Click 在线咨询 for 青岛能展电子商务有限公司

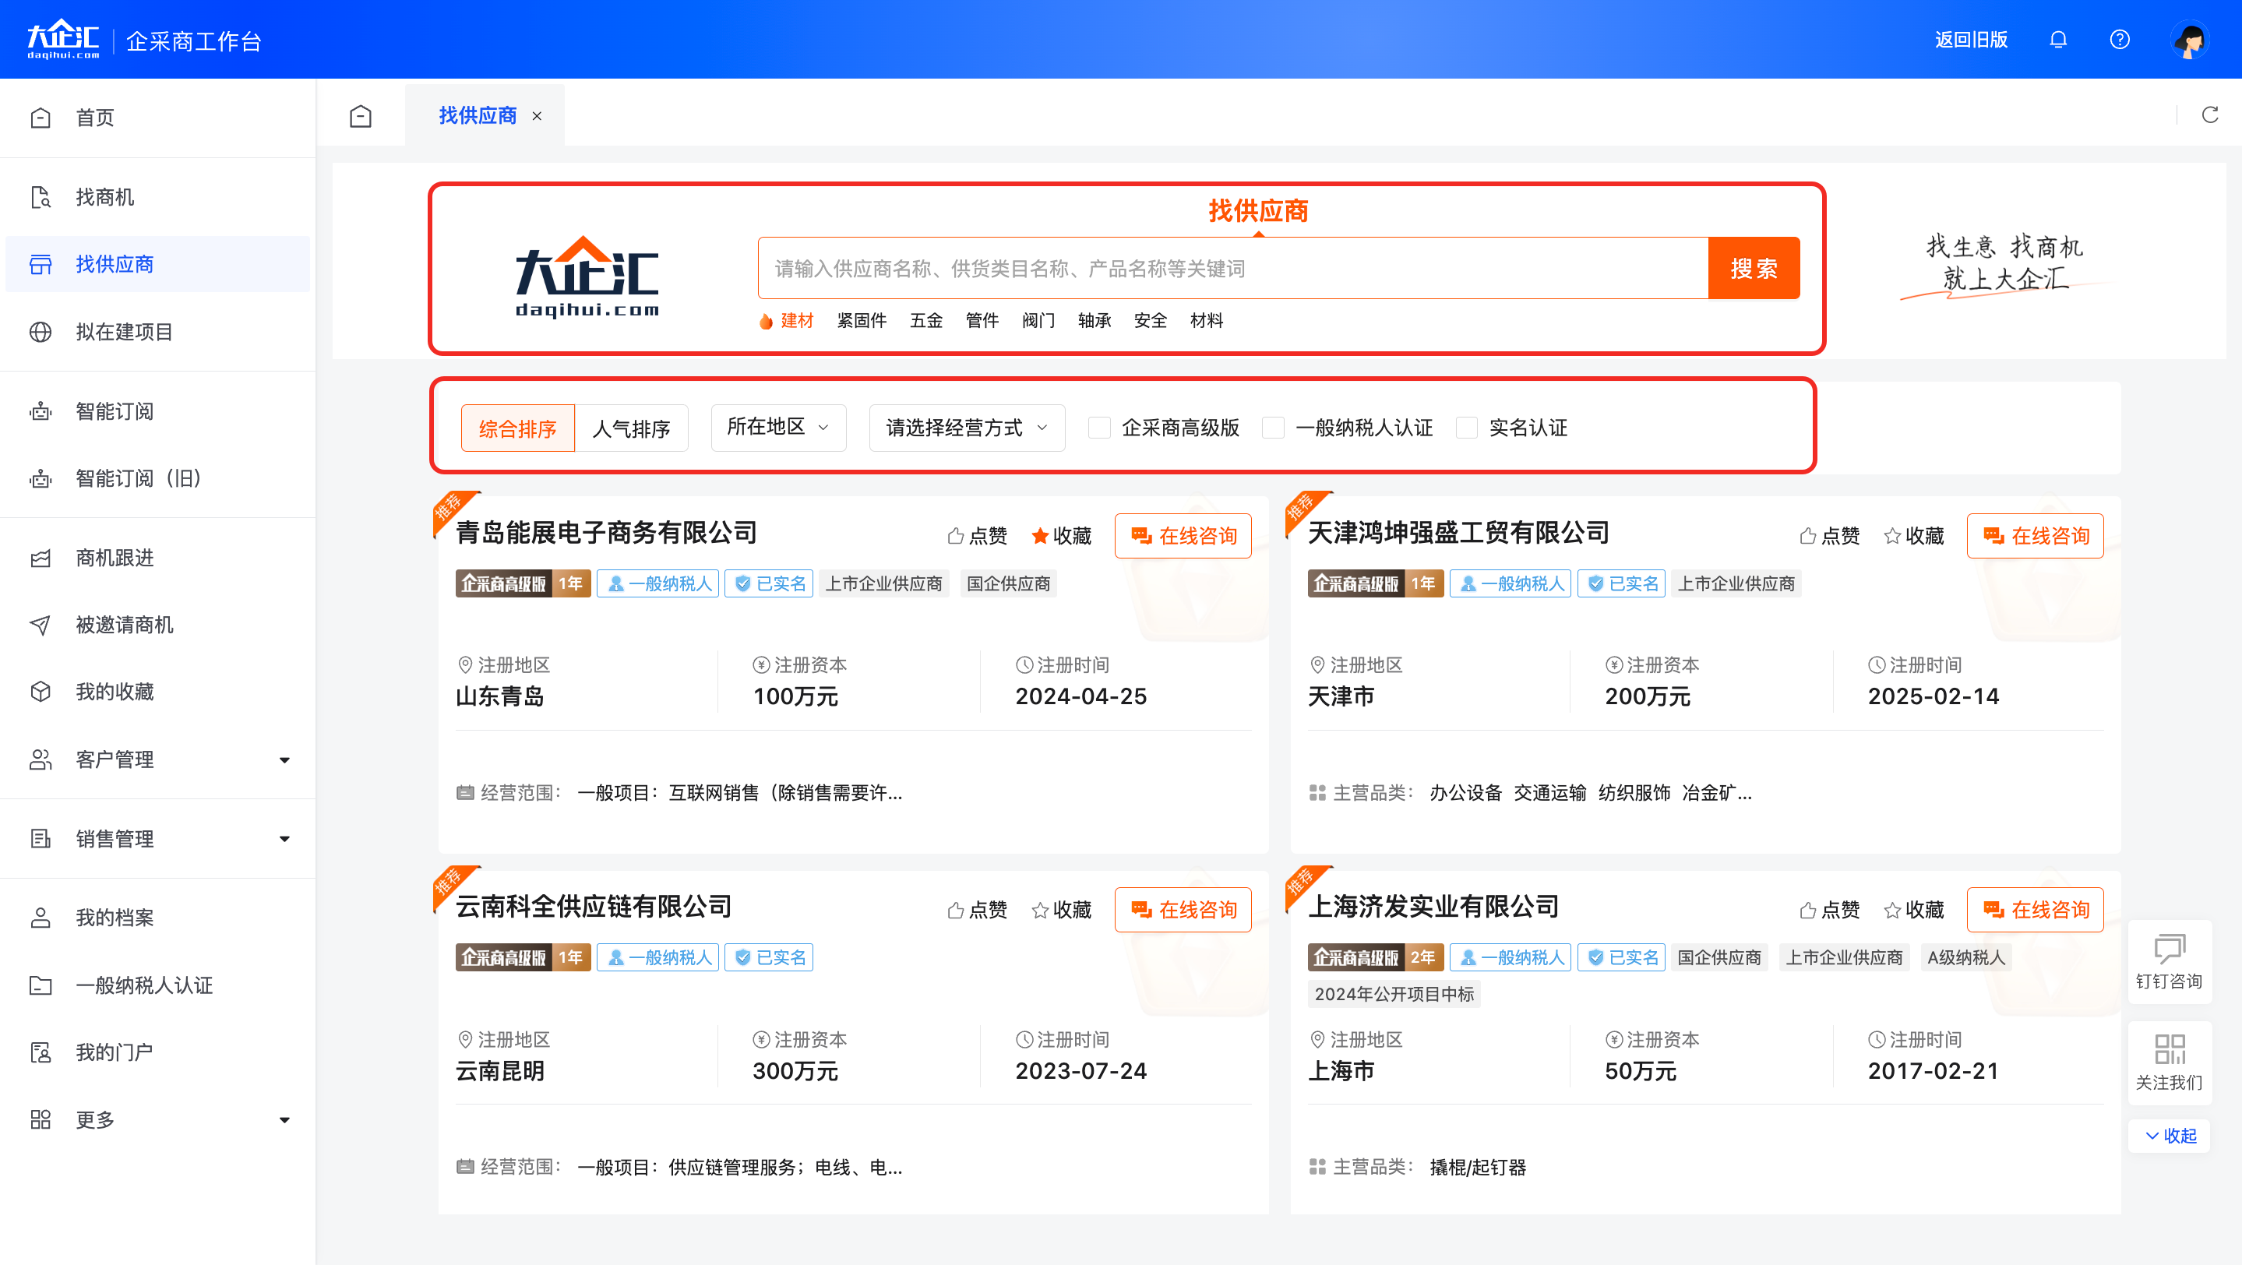point(1183,536)
